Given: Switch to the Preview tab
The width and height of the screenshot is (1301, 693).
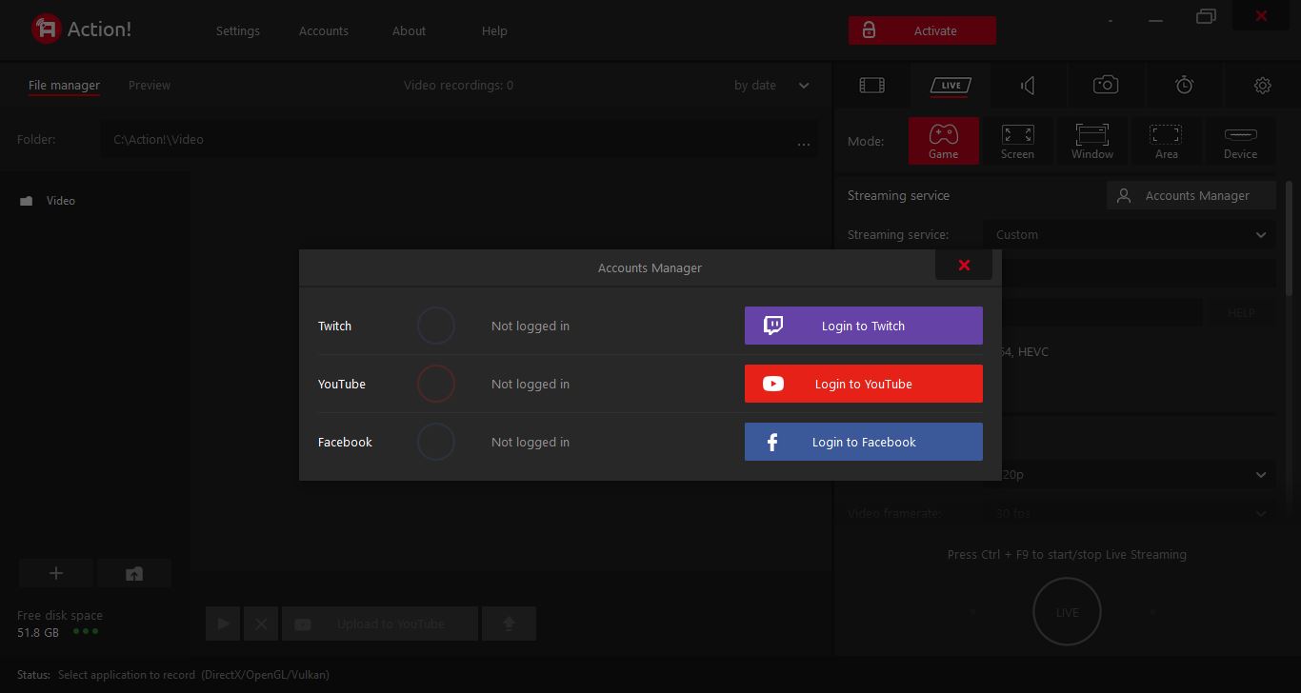Looking at the screenshot, I should click(150, 85).
